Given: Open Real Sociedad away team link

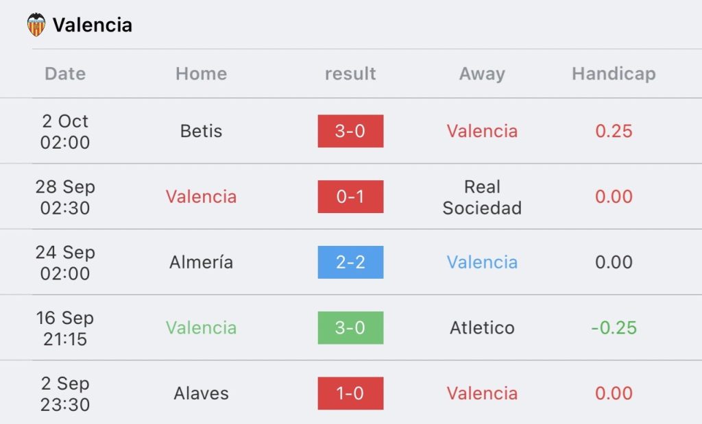Looking at the screenshot, I should pos(482,197).
